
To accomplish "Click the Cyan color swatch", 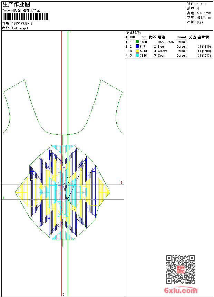I will pyautogui.click(x=137, y=55).
